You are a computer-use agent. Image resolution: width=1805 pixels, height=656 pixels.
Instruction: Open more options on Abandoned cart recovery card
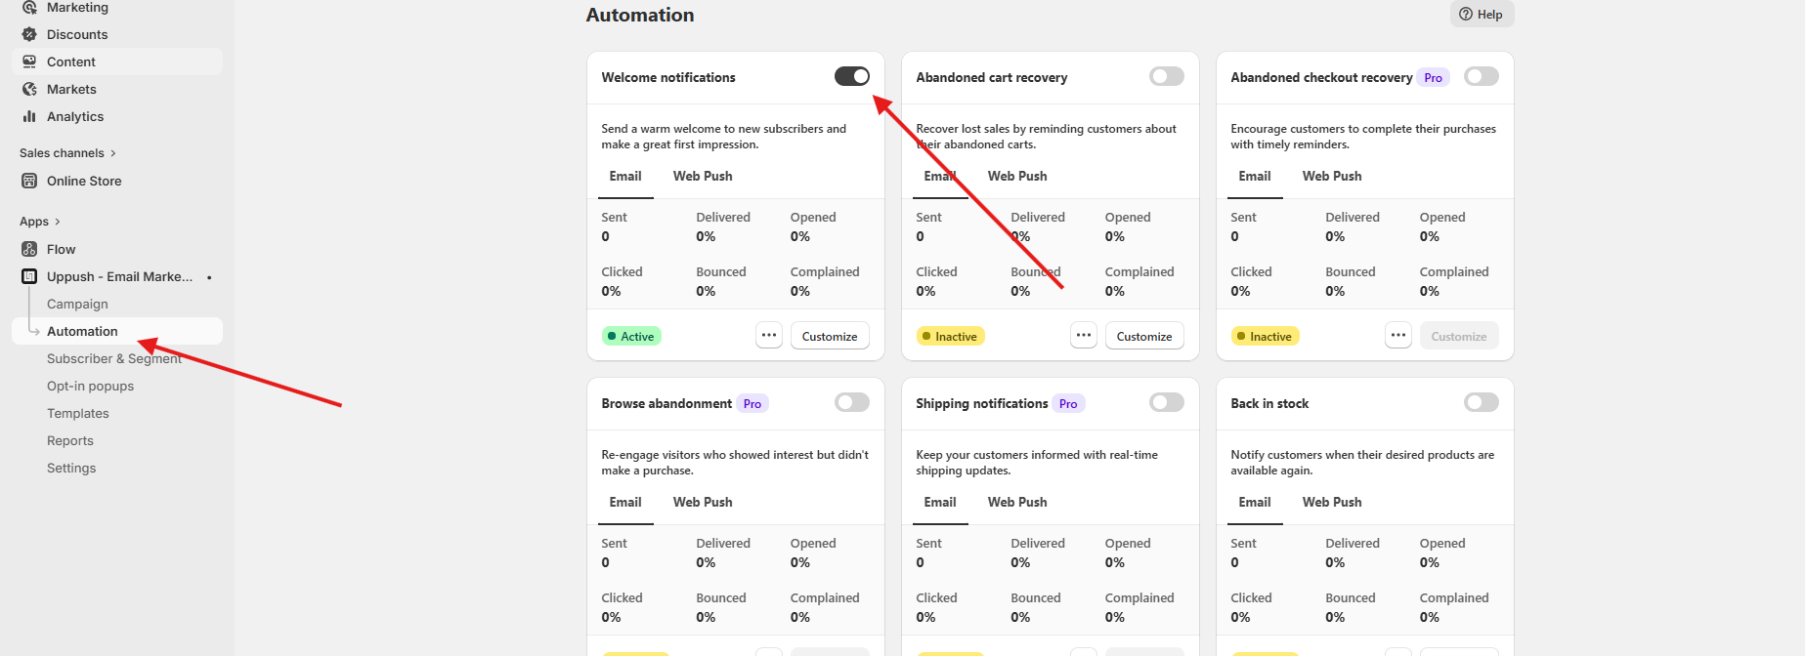coord(1084,336)
